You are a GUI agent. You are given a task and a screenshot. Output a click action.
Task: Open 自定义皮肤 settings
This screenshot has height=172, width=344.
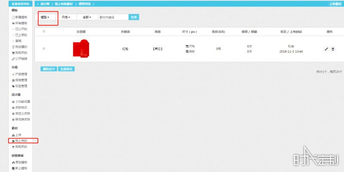click(21, 113)
